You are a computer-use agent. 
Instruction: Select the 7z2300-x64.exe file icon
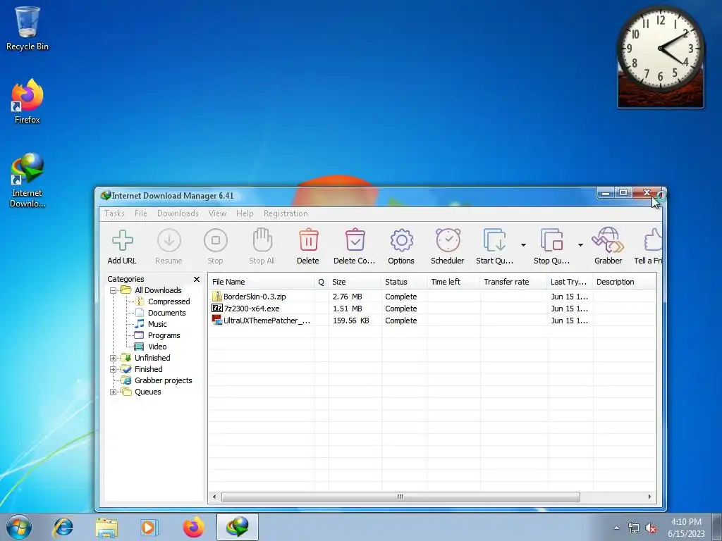point(217,309)
